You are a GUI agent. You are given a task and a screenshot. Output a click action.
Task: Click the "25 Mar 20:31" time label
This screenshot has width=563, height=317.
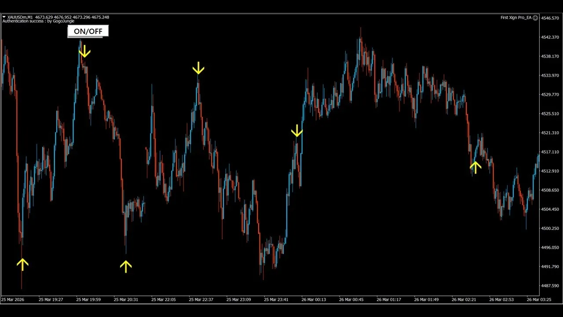pos(126,300)
